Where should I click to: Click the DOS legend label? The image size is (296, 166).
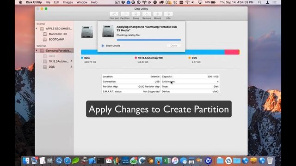[x=194, y=58]
